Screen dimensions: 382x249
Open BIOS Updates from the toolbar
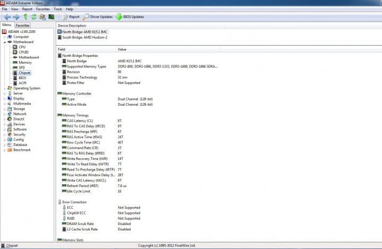click(x=130, y=17)
